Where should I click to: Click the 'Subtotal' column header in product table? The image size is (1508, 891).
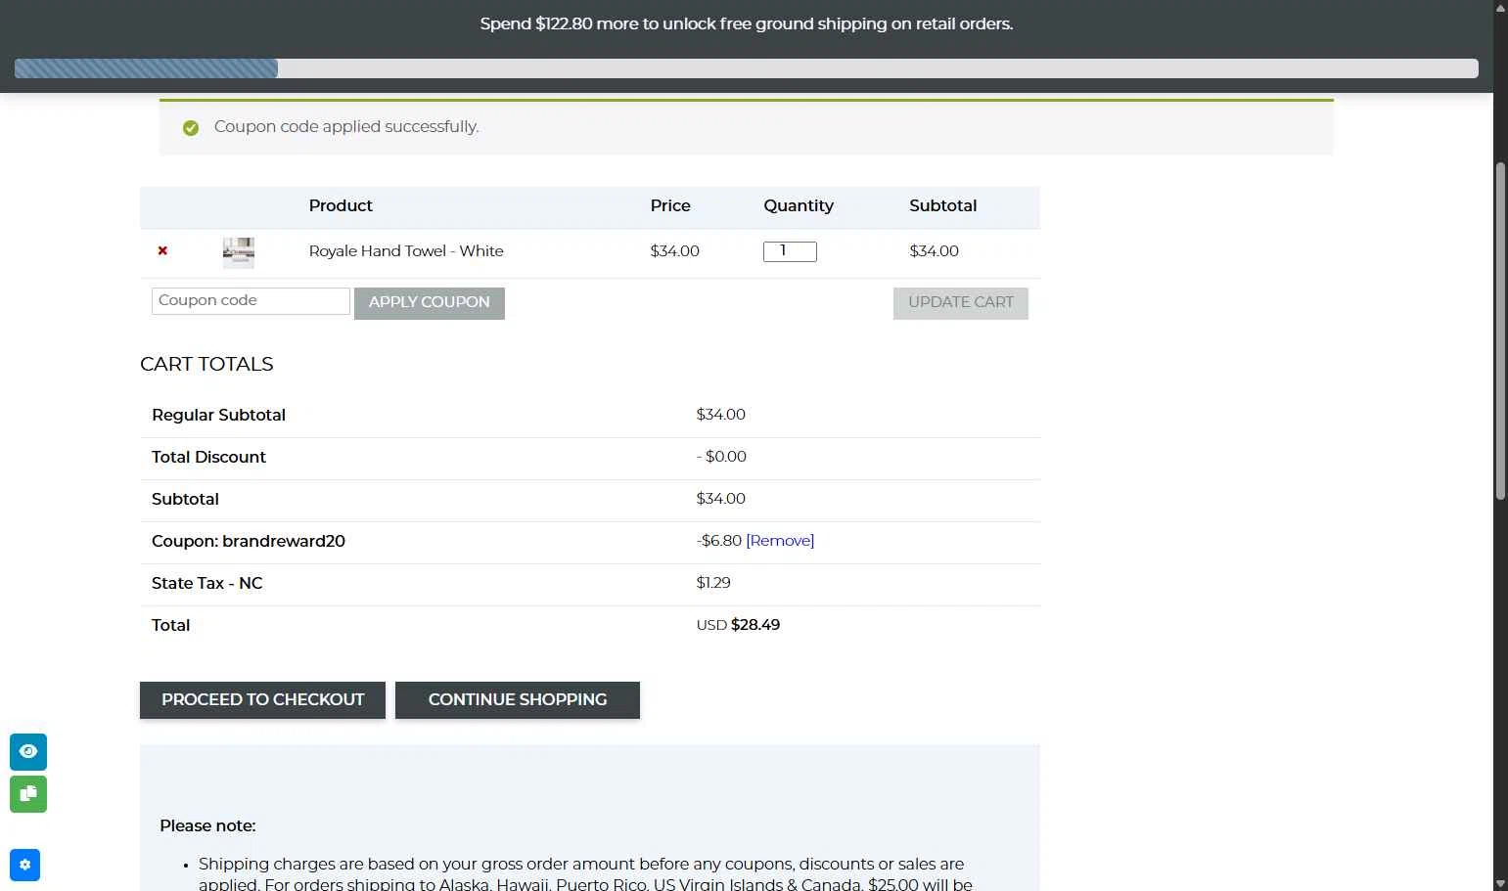943,205
